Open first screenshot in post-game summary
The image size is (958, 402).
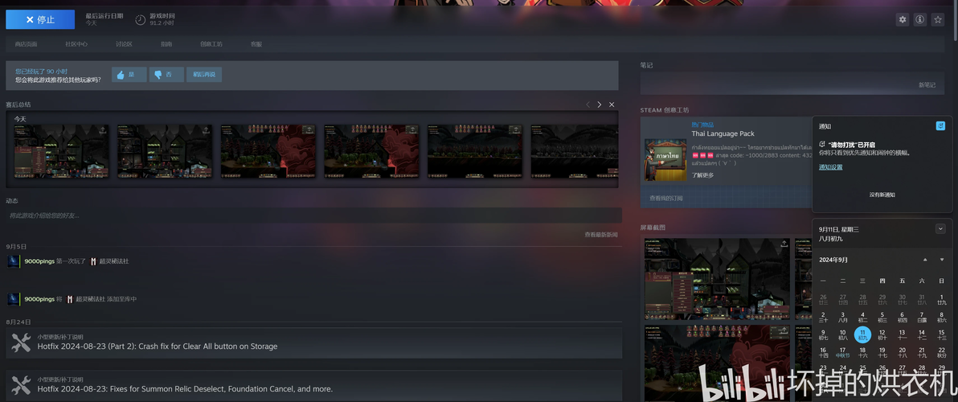61,151
